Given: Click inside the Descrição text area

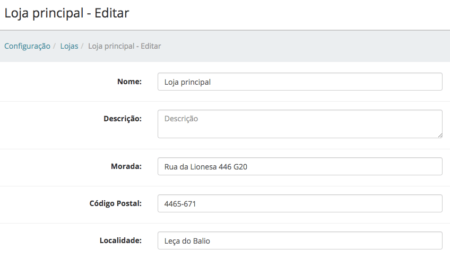Looking at the screenshot, I should (299, 124).
